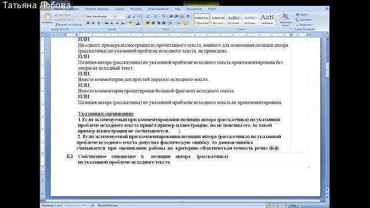Toggle show paragraph marks (¶)
The image size is (370, 208).
[188, 17]
